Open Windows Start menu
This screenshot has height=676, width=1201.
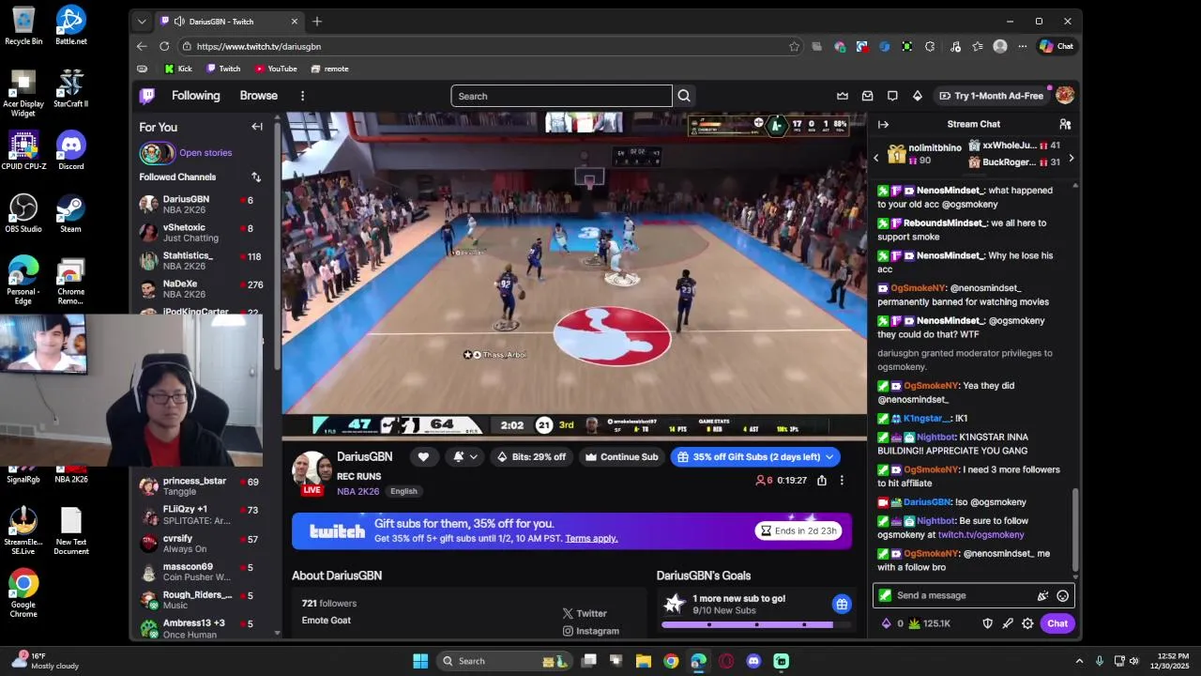(420, 661)
